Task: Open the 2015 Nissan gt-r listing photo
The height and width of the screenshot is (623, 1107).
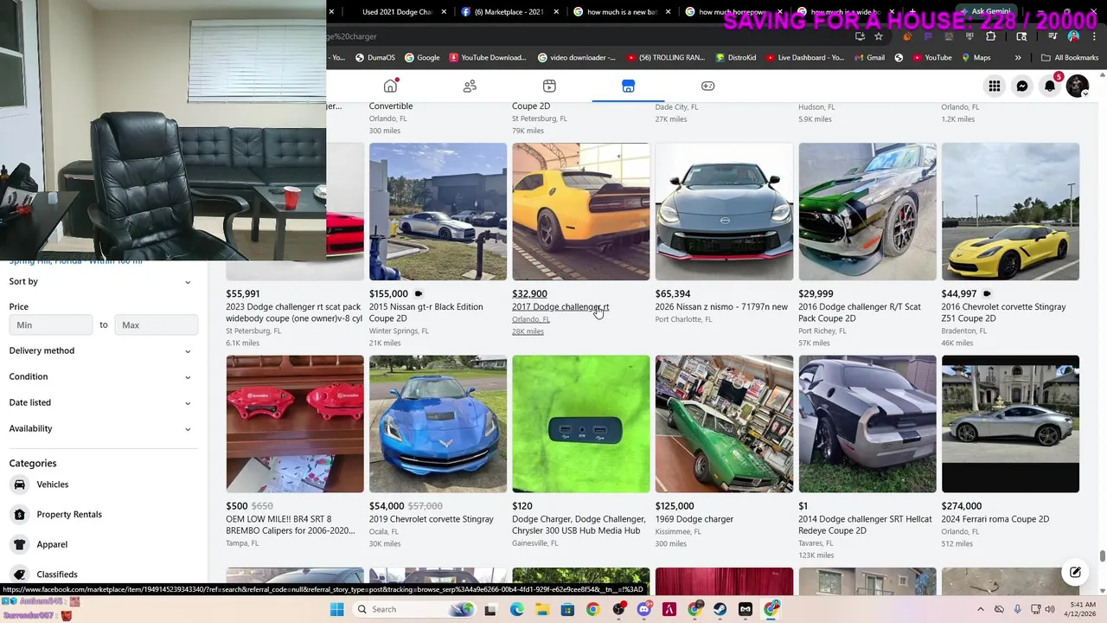Action: click(438, 212)
